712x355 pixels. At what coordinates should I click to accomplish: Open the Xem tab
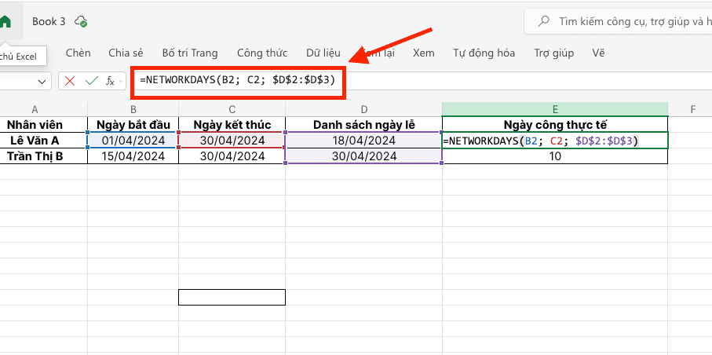[424, 53]
